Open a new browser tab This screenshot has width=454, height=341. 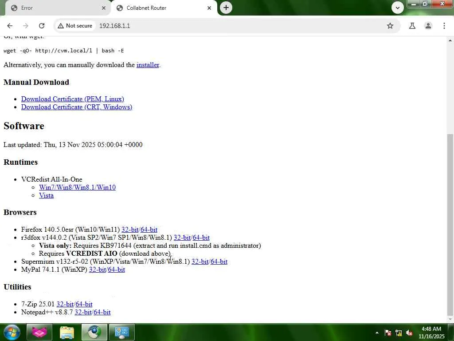tap(226, 8)
